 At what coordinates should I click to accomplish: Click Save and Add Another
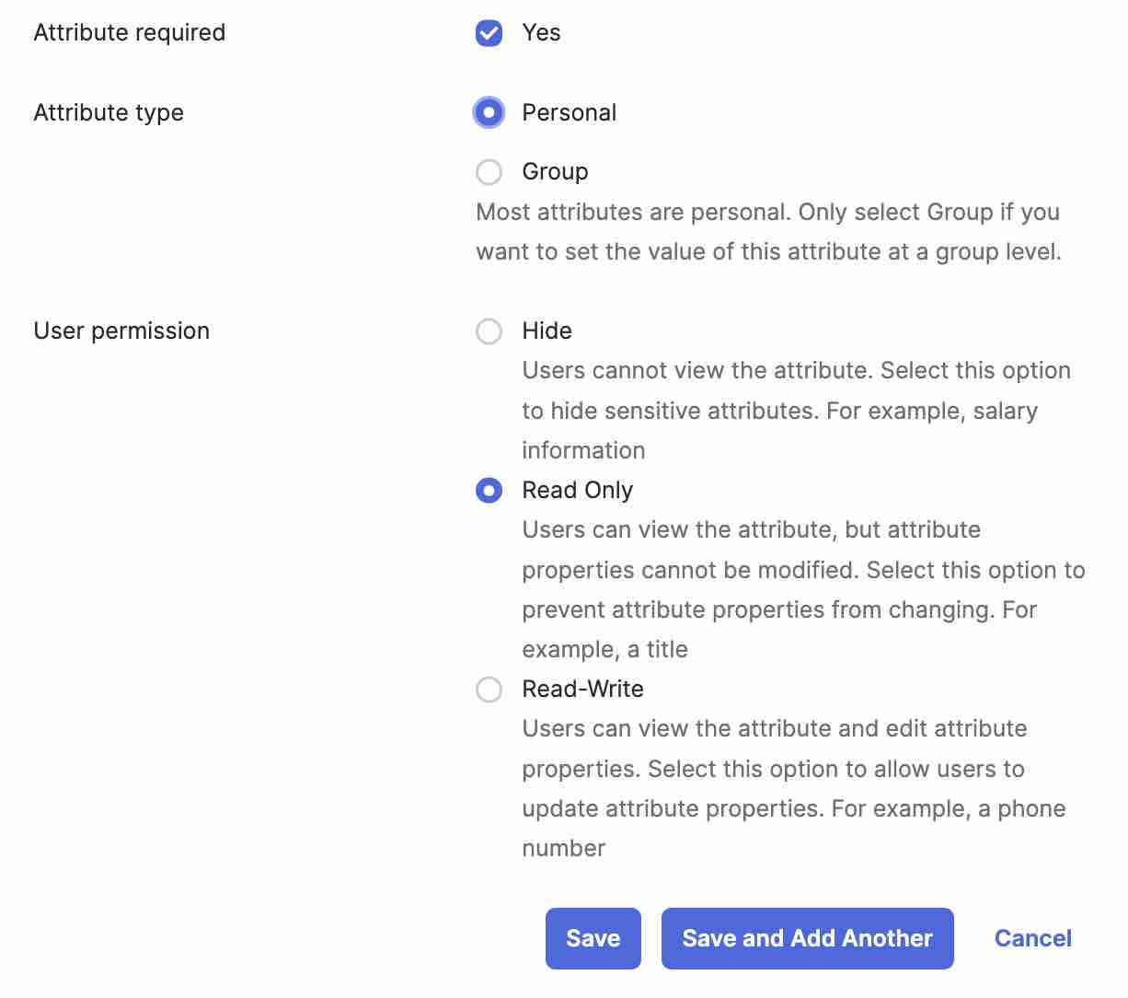(807, 938)
